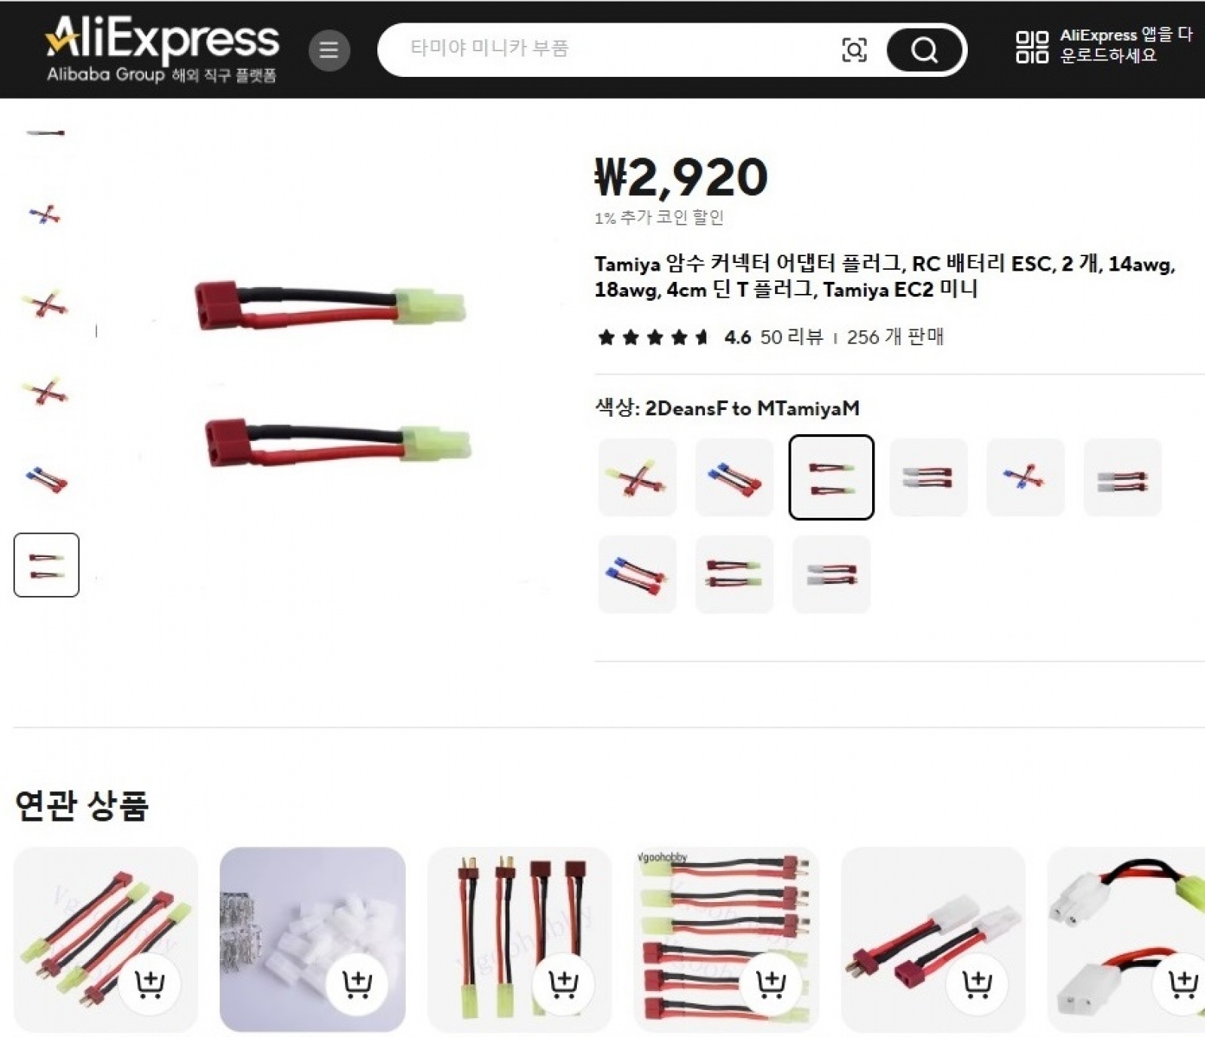
Task: Add third related product to cart
Action: point(563,983)
